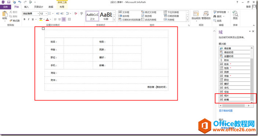Screen dimensions: 258x136
Task: Open the Fields pane options dropdown arrow
Action: (250, 31)
